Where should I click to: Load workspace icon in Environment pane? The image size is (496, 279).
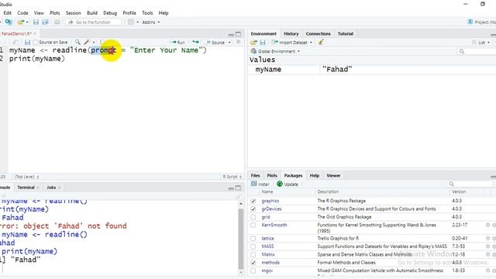click(x=253, y=42)
